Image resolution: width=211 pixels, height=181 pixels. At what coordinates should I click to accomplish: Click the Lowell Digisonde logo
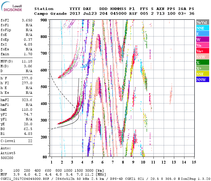coord(11,7)
